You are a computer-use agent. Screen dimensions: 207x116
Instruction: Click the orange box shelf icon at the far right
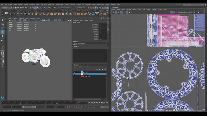click(x=104, y=14)
